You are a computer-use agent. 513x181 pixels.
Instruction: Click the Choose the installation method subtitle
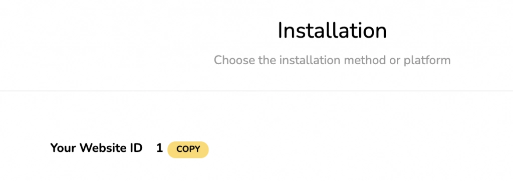click(x=332, y=60)
